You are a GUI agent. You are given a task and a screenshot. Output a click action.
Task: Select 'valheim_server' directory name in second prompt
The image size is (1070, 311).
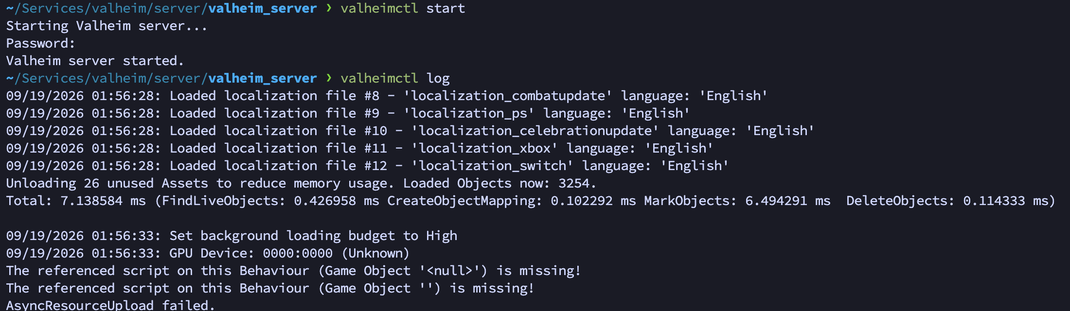tap(263, 78)
